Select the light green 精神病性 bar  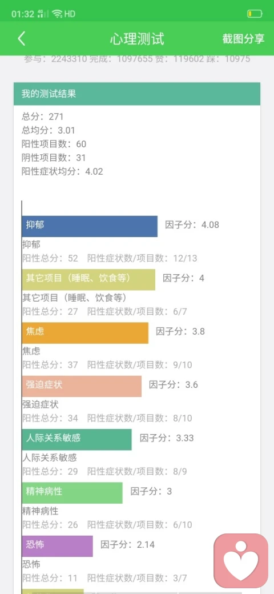[x=72, y=492]
